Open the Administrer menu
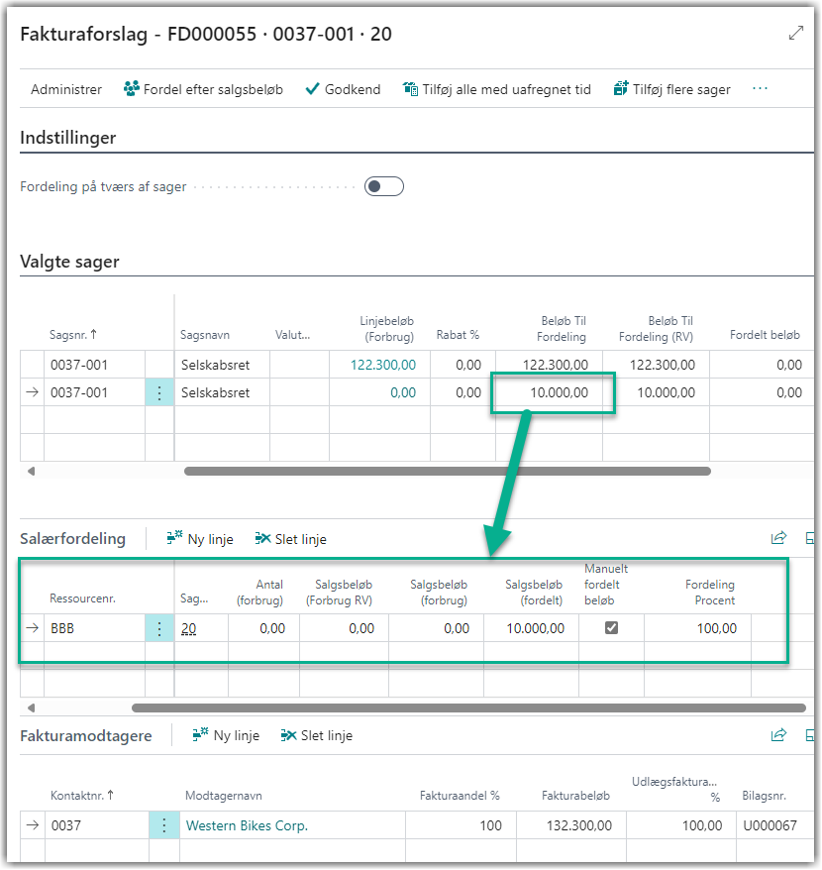The height and width of the screenshot is (870, 822). [66, 89]
